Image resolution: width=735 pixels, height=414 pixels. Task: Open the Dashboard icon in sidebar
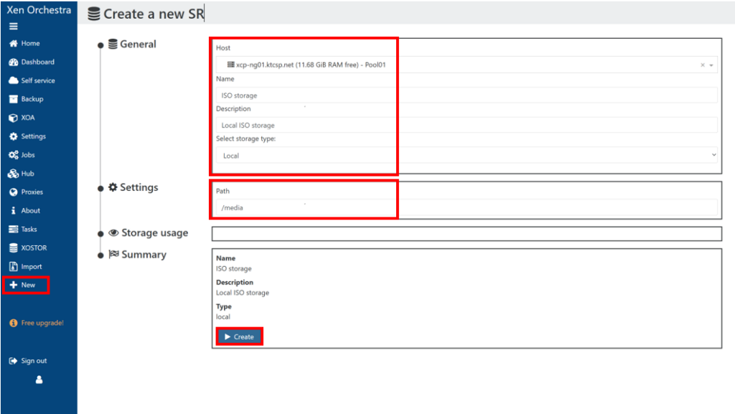pos(13,62)
